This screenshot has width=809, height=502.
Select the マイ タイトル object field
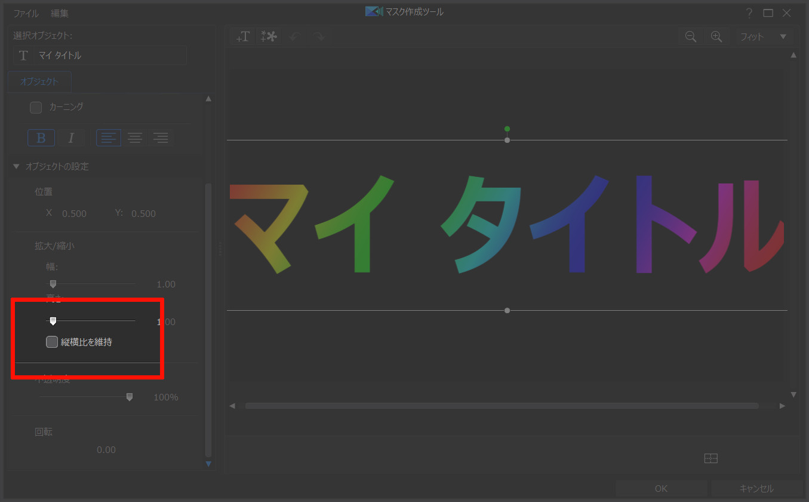tap(100, 56)
